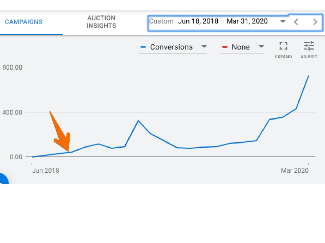The image size is (325, 243).
Task: Click the Mar 2020 axis label
Action: point(295,170)
